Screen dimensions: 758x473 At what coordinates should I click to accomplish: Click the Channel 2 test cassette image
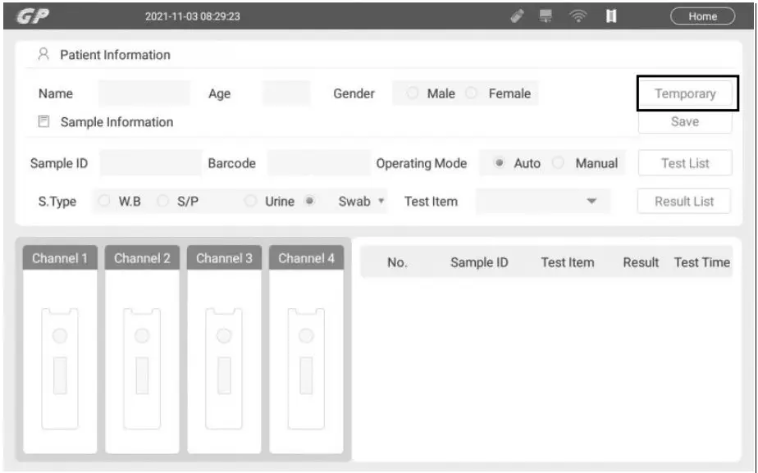[142, 369]
